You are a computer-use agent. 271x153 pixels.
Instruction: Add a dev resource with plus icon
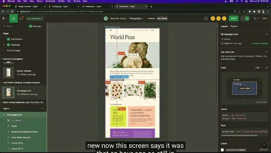coord(267,52)
